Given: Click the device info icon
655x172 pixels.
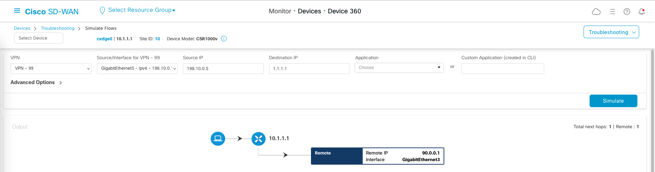Looking at the screenshot, I should (x=224, y=39).
